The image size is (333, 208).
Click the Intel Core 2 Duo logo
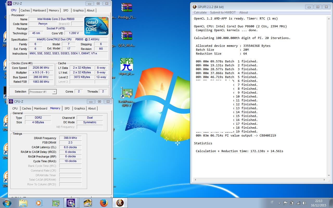(96, 26)
